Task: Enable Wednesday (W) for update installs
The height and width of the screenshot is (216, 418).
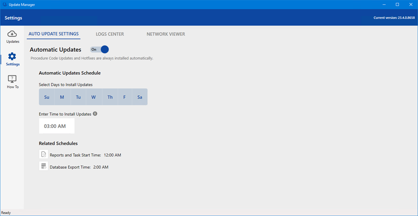Action: click(94, 97)
